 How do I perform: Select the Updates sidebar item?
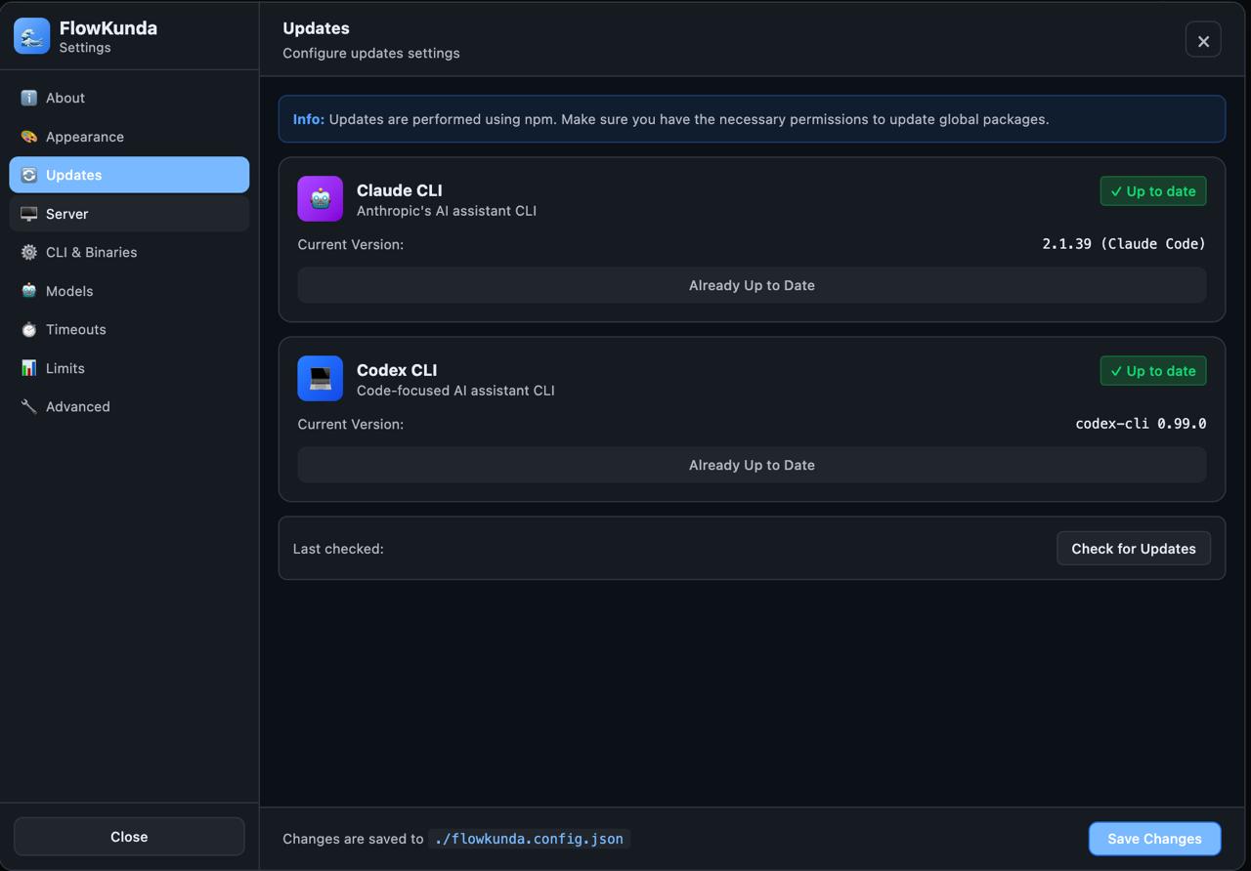pos(129,175)
